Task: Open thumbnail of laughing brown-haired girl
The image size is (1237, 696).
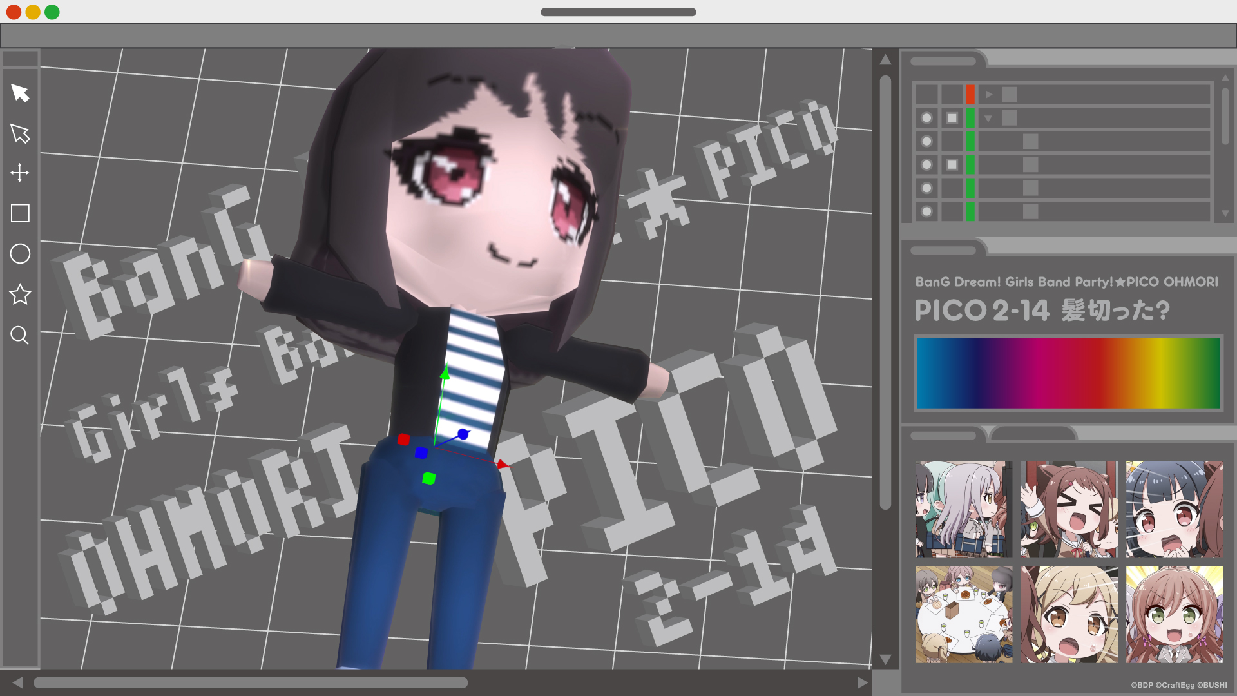Action: point(1069,509)
